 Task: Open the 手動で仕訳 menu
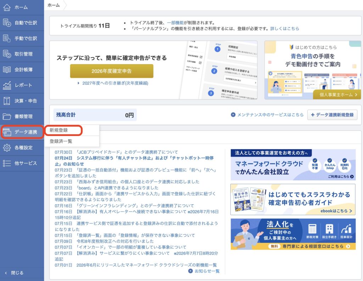tap(26, 38)
